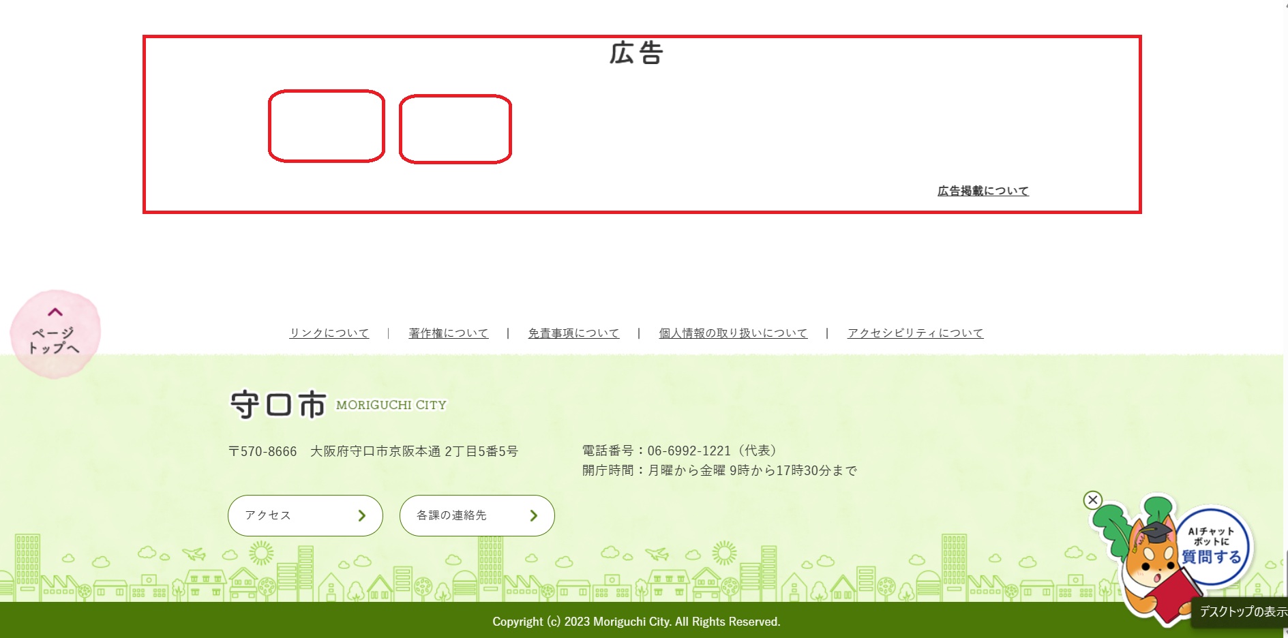Image resolution: width=1288 pixels, height=638 pixels.
Task: View the 個人情報の取り扱いについて page
Action: 733,333
